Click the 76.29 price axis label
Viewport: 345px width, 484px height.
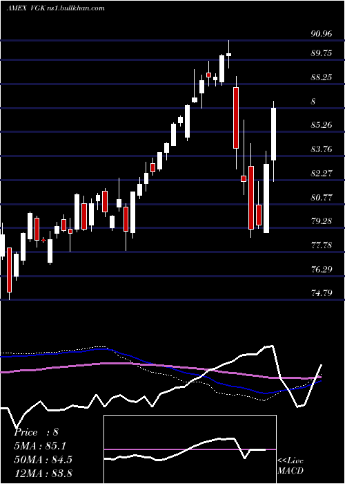[322, 270]
